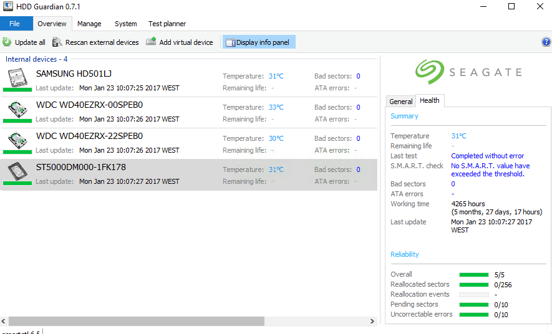Screen dimensions: 552x334
Task: Open the File menu
Action: tap(15, 24)
